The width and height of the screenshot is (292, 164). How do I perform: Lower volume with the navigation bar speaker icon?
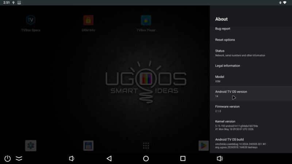pos(72,159)
